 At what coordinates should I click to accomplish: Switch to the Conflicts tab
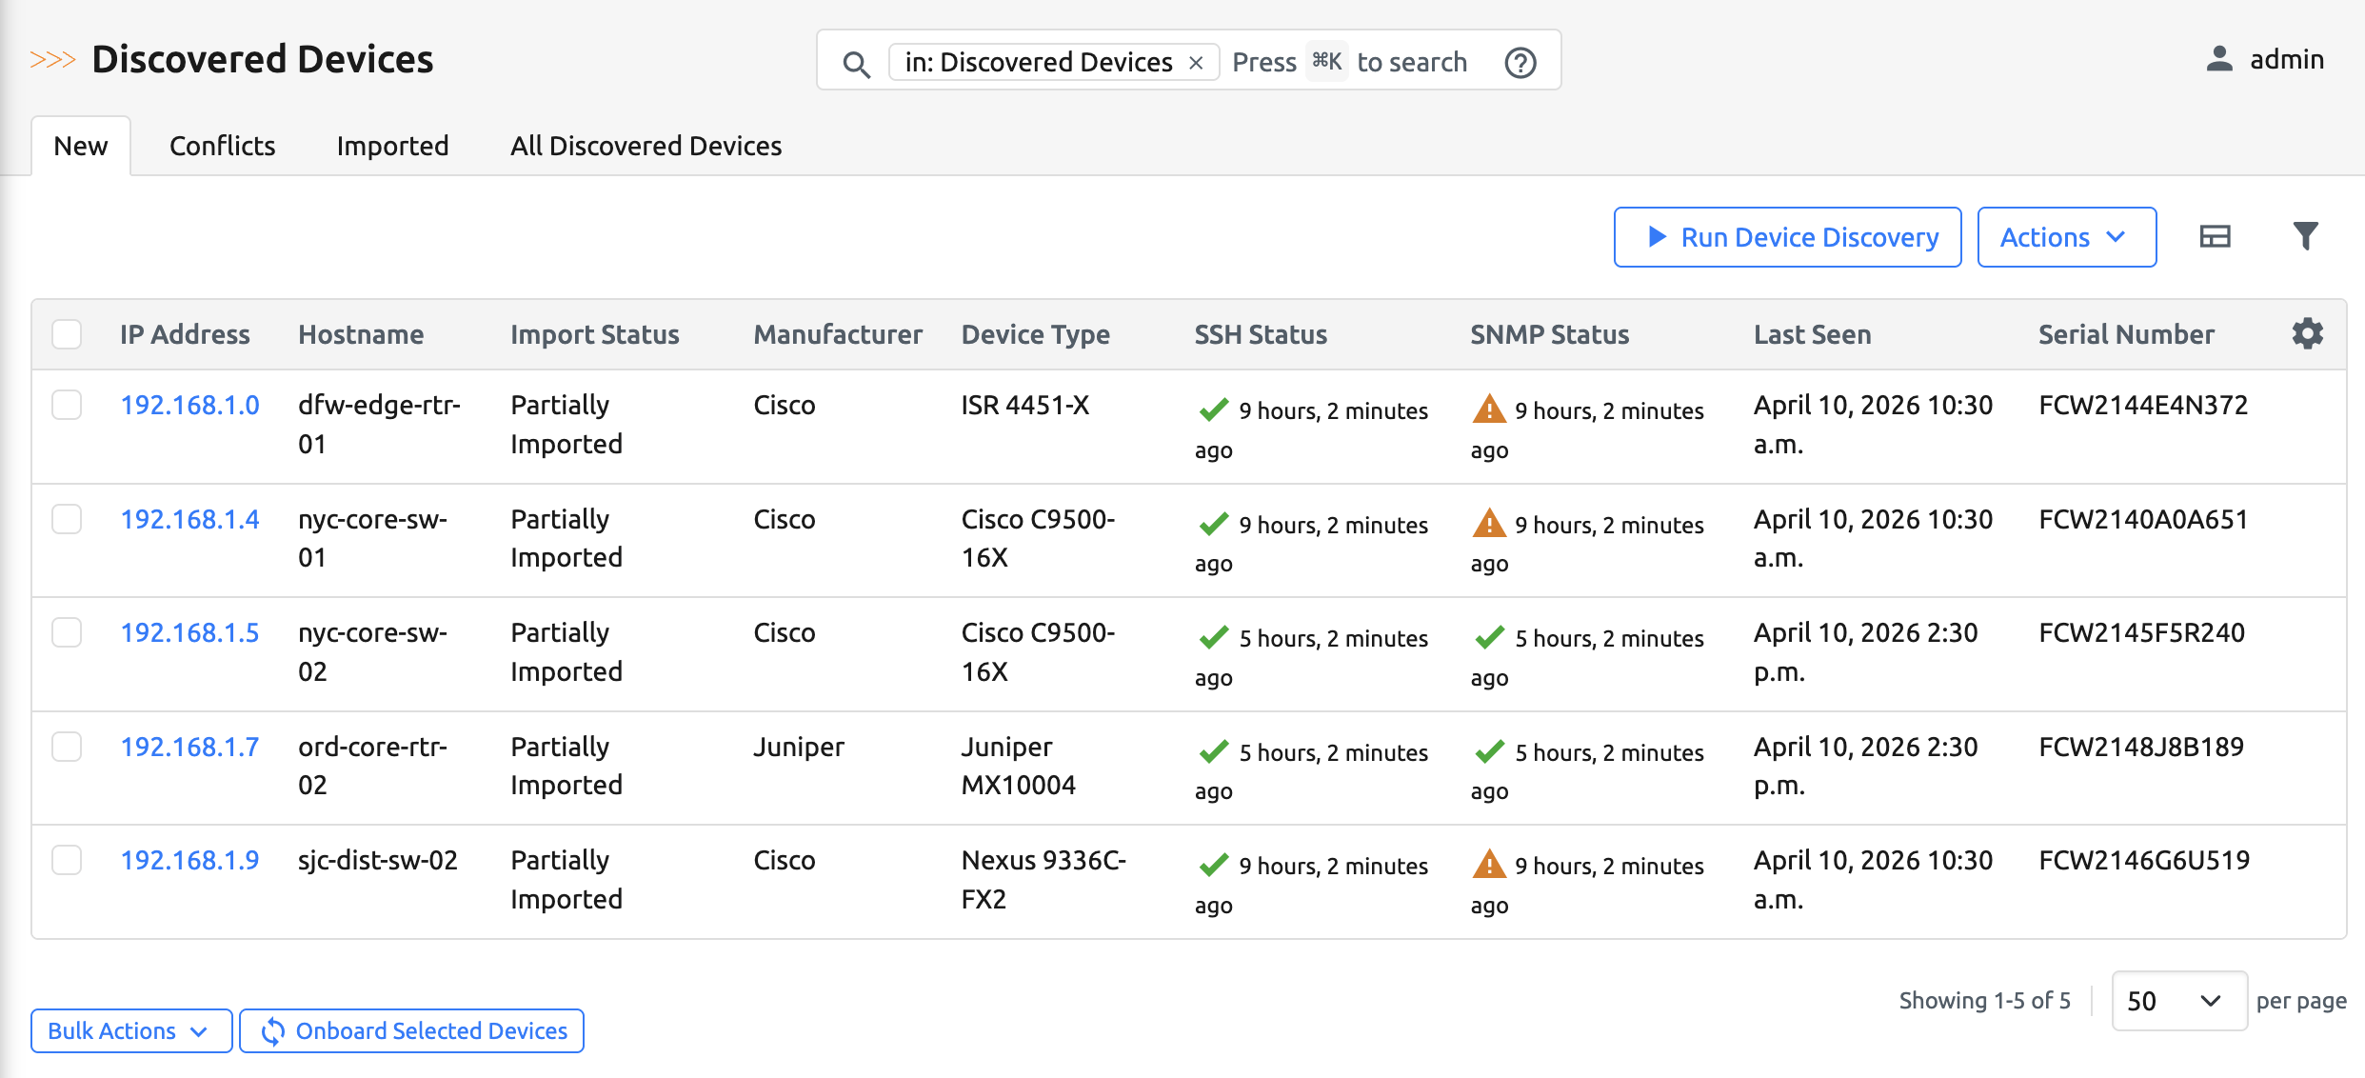[222, 146]
